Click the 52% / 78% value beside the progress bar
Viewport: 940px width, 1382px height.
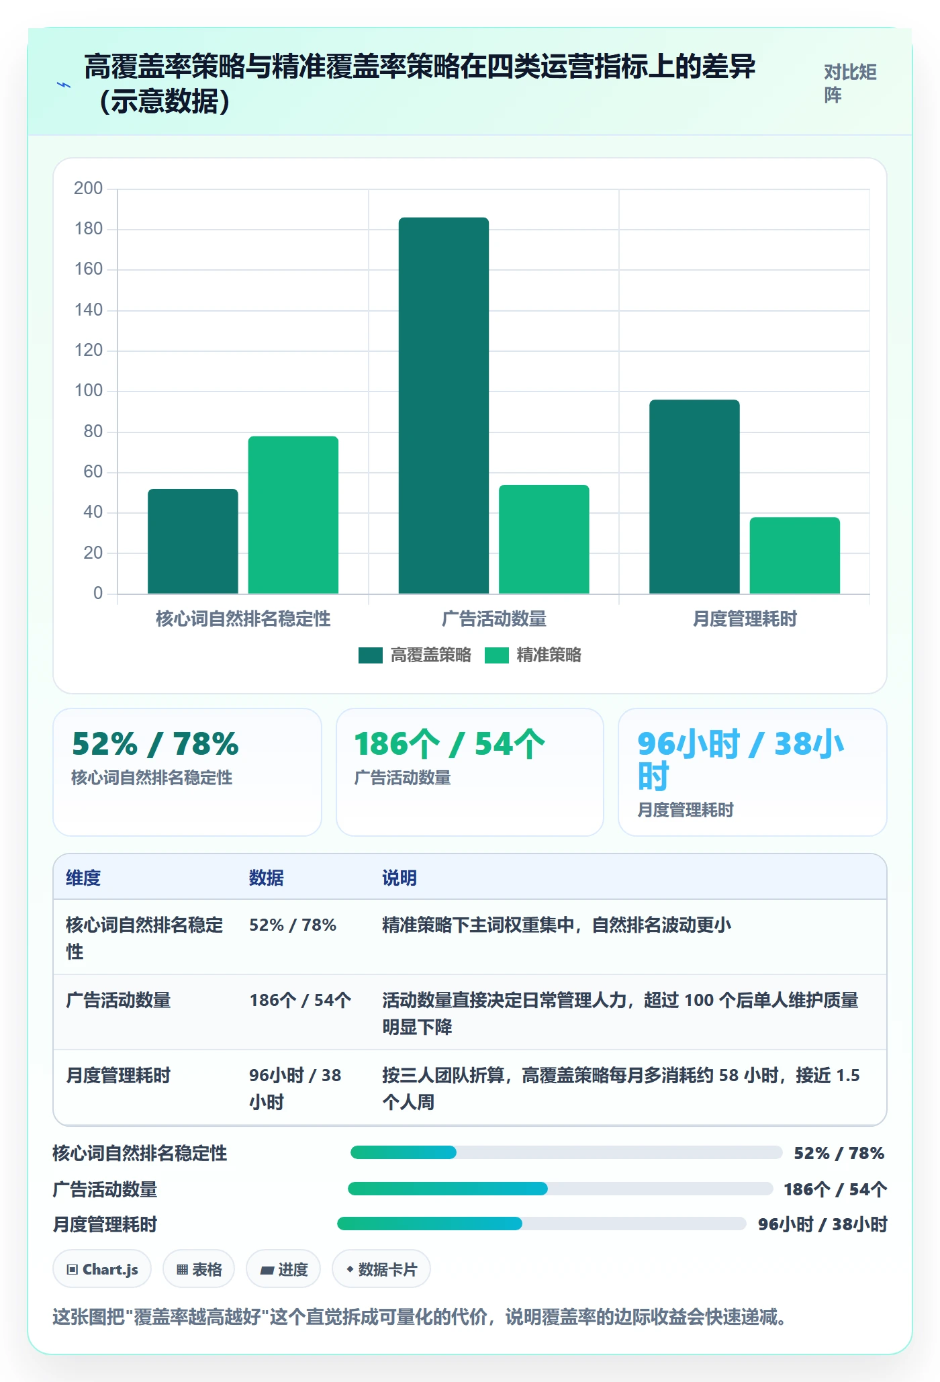click(839, 1153)
